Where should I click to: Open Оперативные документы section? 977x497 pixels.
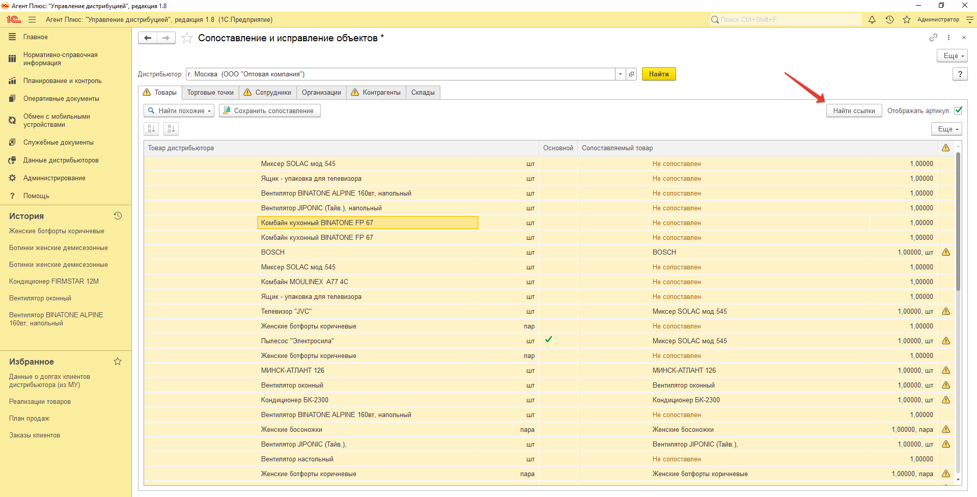(x=61, y=98)
